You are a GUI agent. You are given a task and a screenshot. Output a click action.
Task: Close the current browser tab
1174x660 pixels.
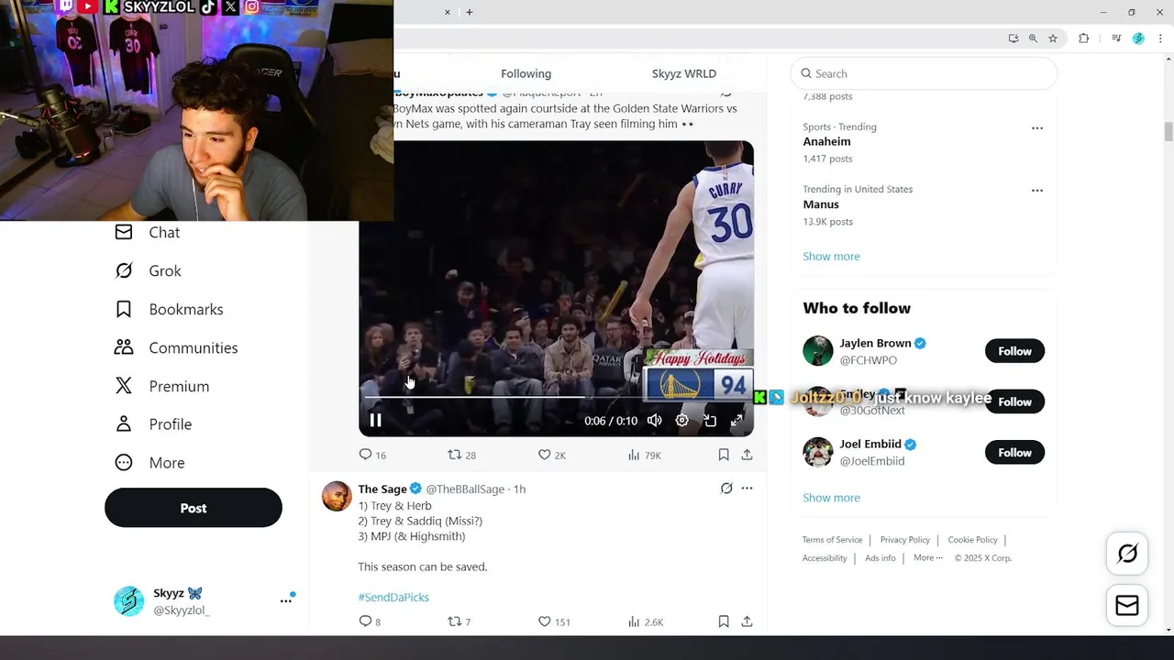tap(448, 12)
